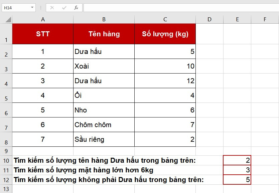Select quantity cell for Nho row
The width and height of the screenshot is (279, 193).
point(165,110)
